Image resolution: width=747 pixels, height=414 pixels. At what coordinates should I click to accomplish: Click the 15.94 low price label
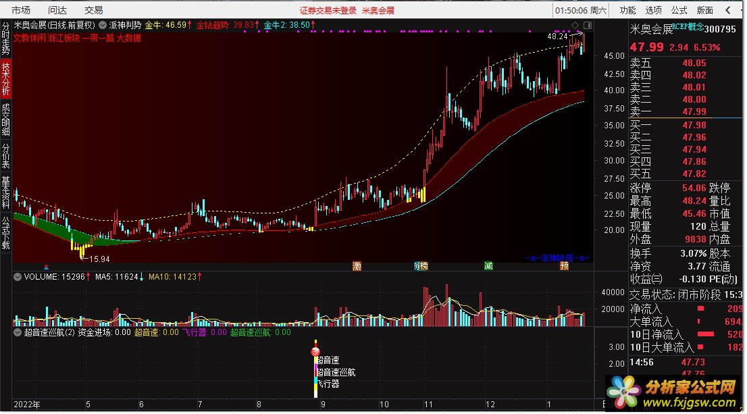click(x=99, y=259)
